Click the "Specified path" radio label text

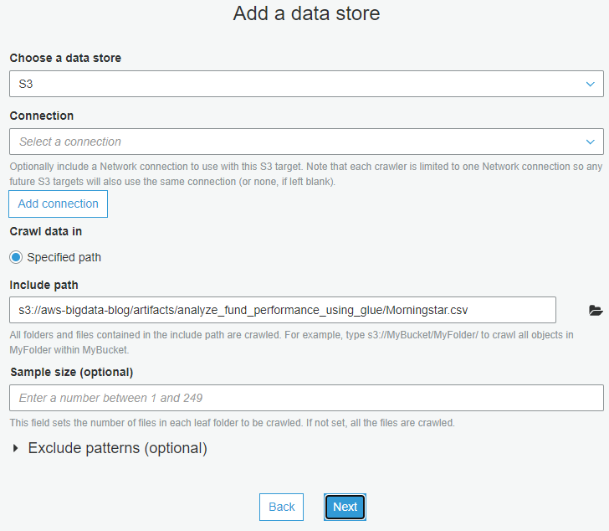(64, 257)
